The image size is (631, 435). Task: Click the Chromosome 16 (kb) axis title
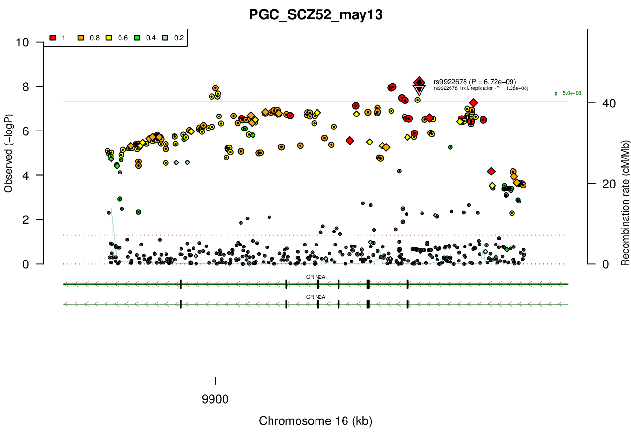coord(315,420)
